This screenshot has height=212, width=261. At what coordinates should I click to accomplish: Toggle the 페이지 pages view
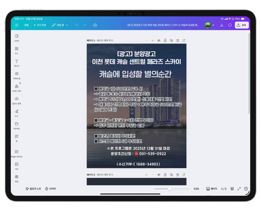pyautogui.click(x=212, y=189)
